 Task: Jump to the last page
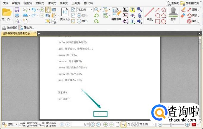(x=99, y=125)
